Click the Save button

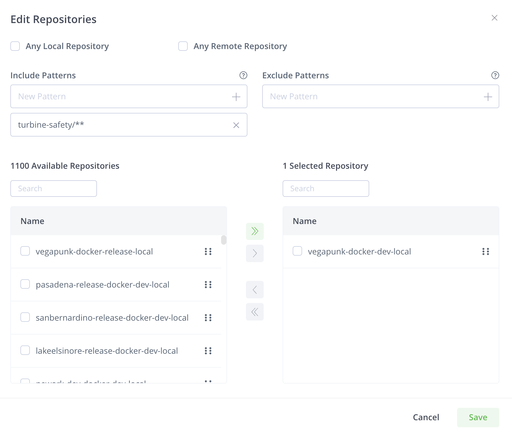coord(478,417)
